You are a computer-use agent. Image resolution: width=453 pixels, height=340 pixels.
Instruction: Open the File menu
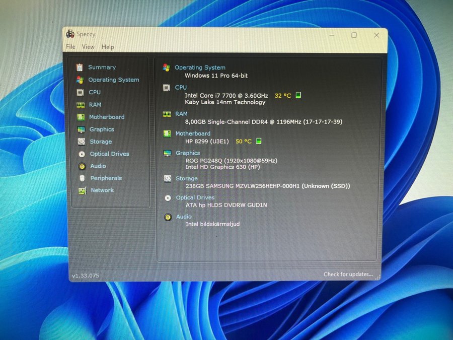click(70, 47)
